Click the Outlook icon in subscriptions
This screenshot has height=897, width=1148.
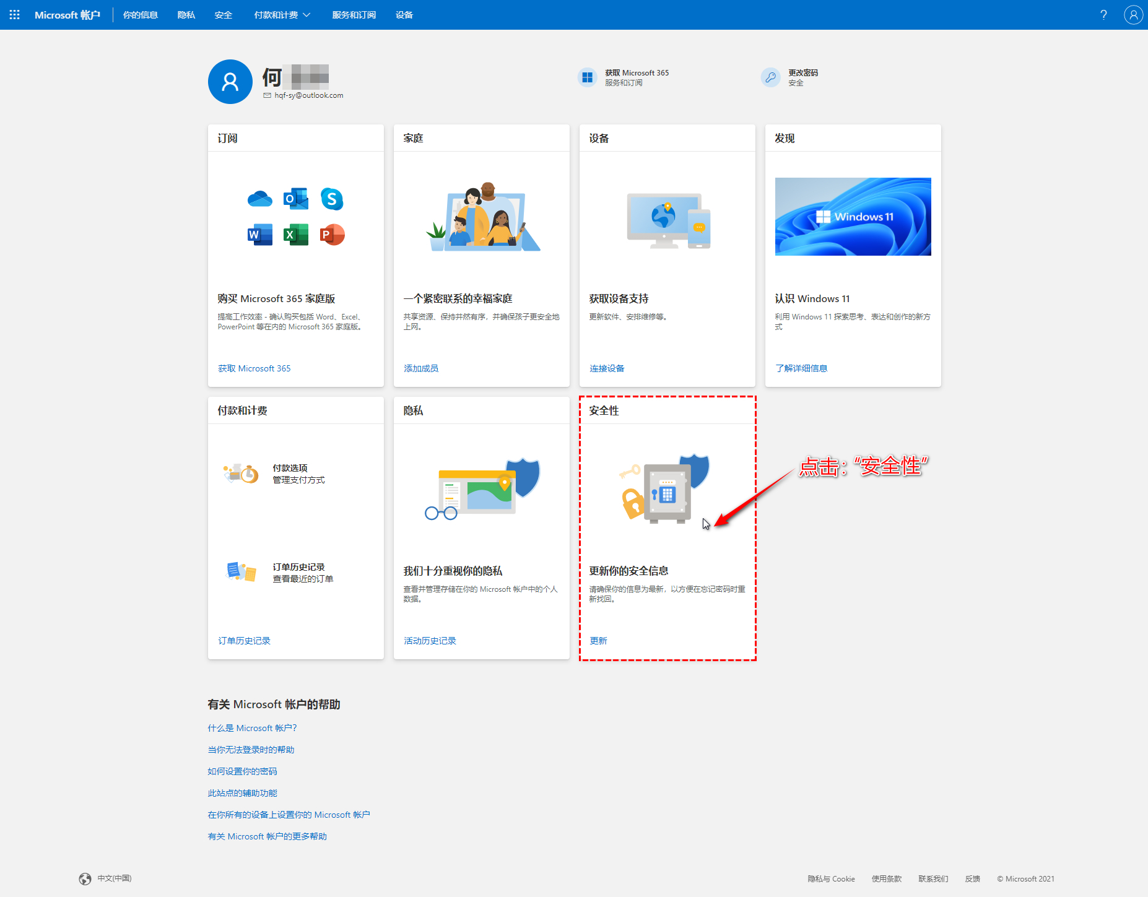[296, 198]
